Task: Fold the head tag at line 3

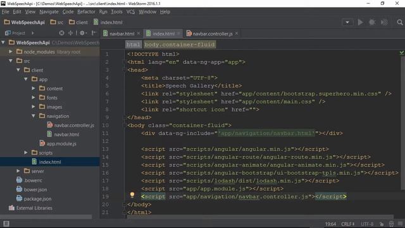Action: point(124,70)
